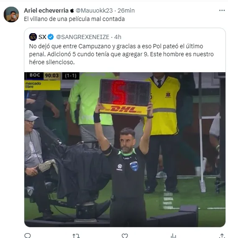Click the text 'El villano de una película mal contada'
The height and width of the screenshot is (238, 228).
[74, 19]
